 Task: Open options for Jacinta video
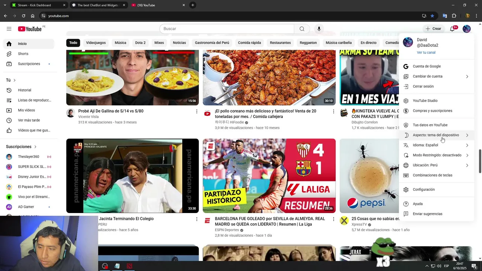[x=197, y=219]
